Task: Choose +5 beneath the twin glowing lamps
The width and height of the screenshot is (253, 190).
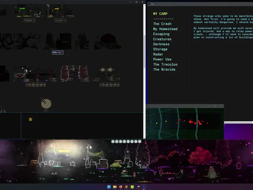Action: [x=117, y=85]
